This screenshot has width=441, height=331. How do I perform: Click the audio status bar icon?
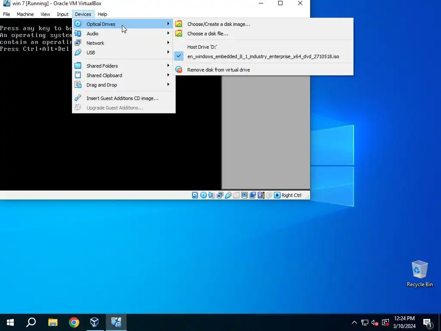coord(211,195)
